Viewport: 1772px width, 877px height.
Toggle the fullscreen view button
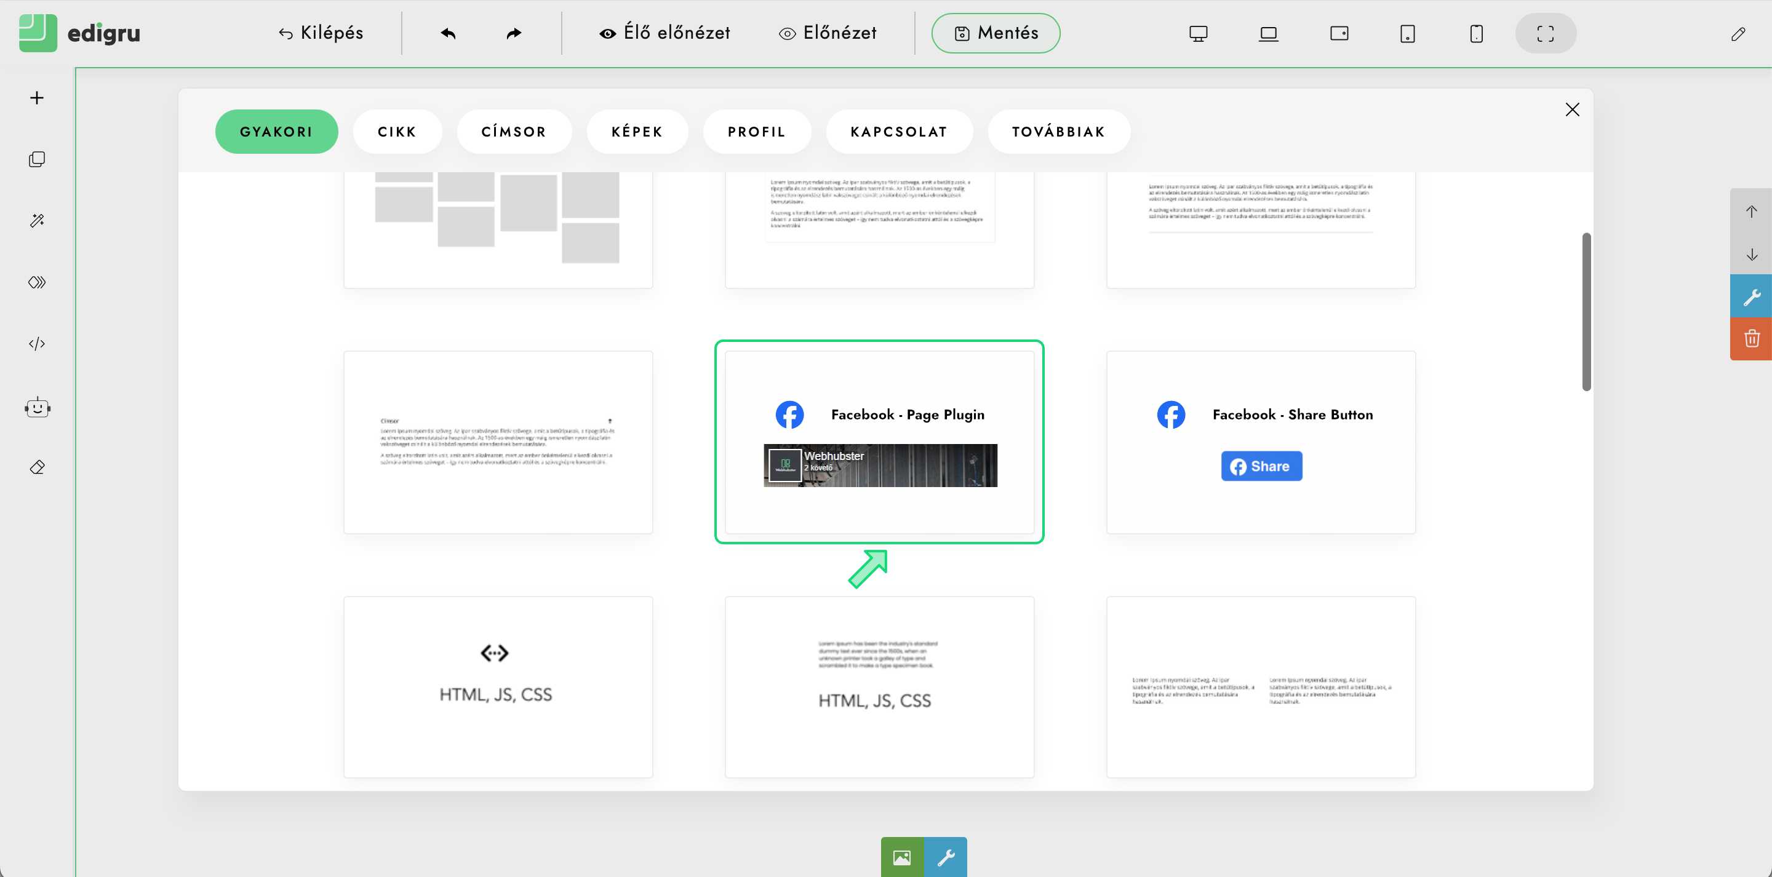tap(1546, 33)
